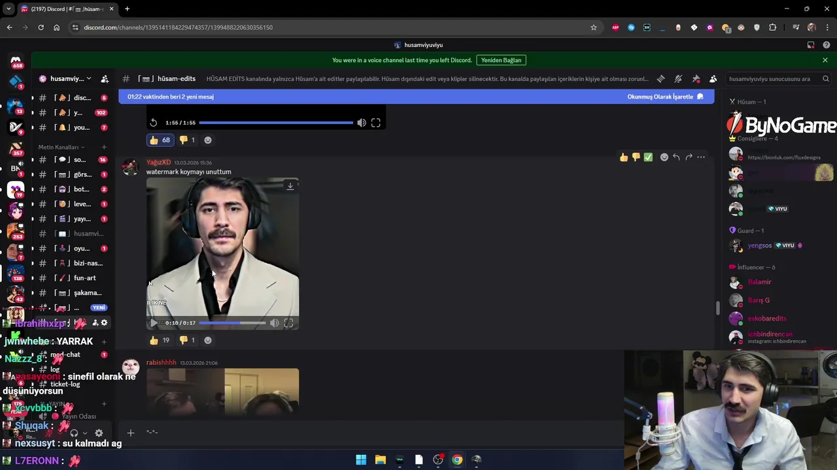Open rabishhh's profile from username
837x470 pixels.
[x=161, y=363]
